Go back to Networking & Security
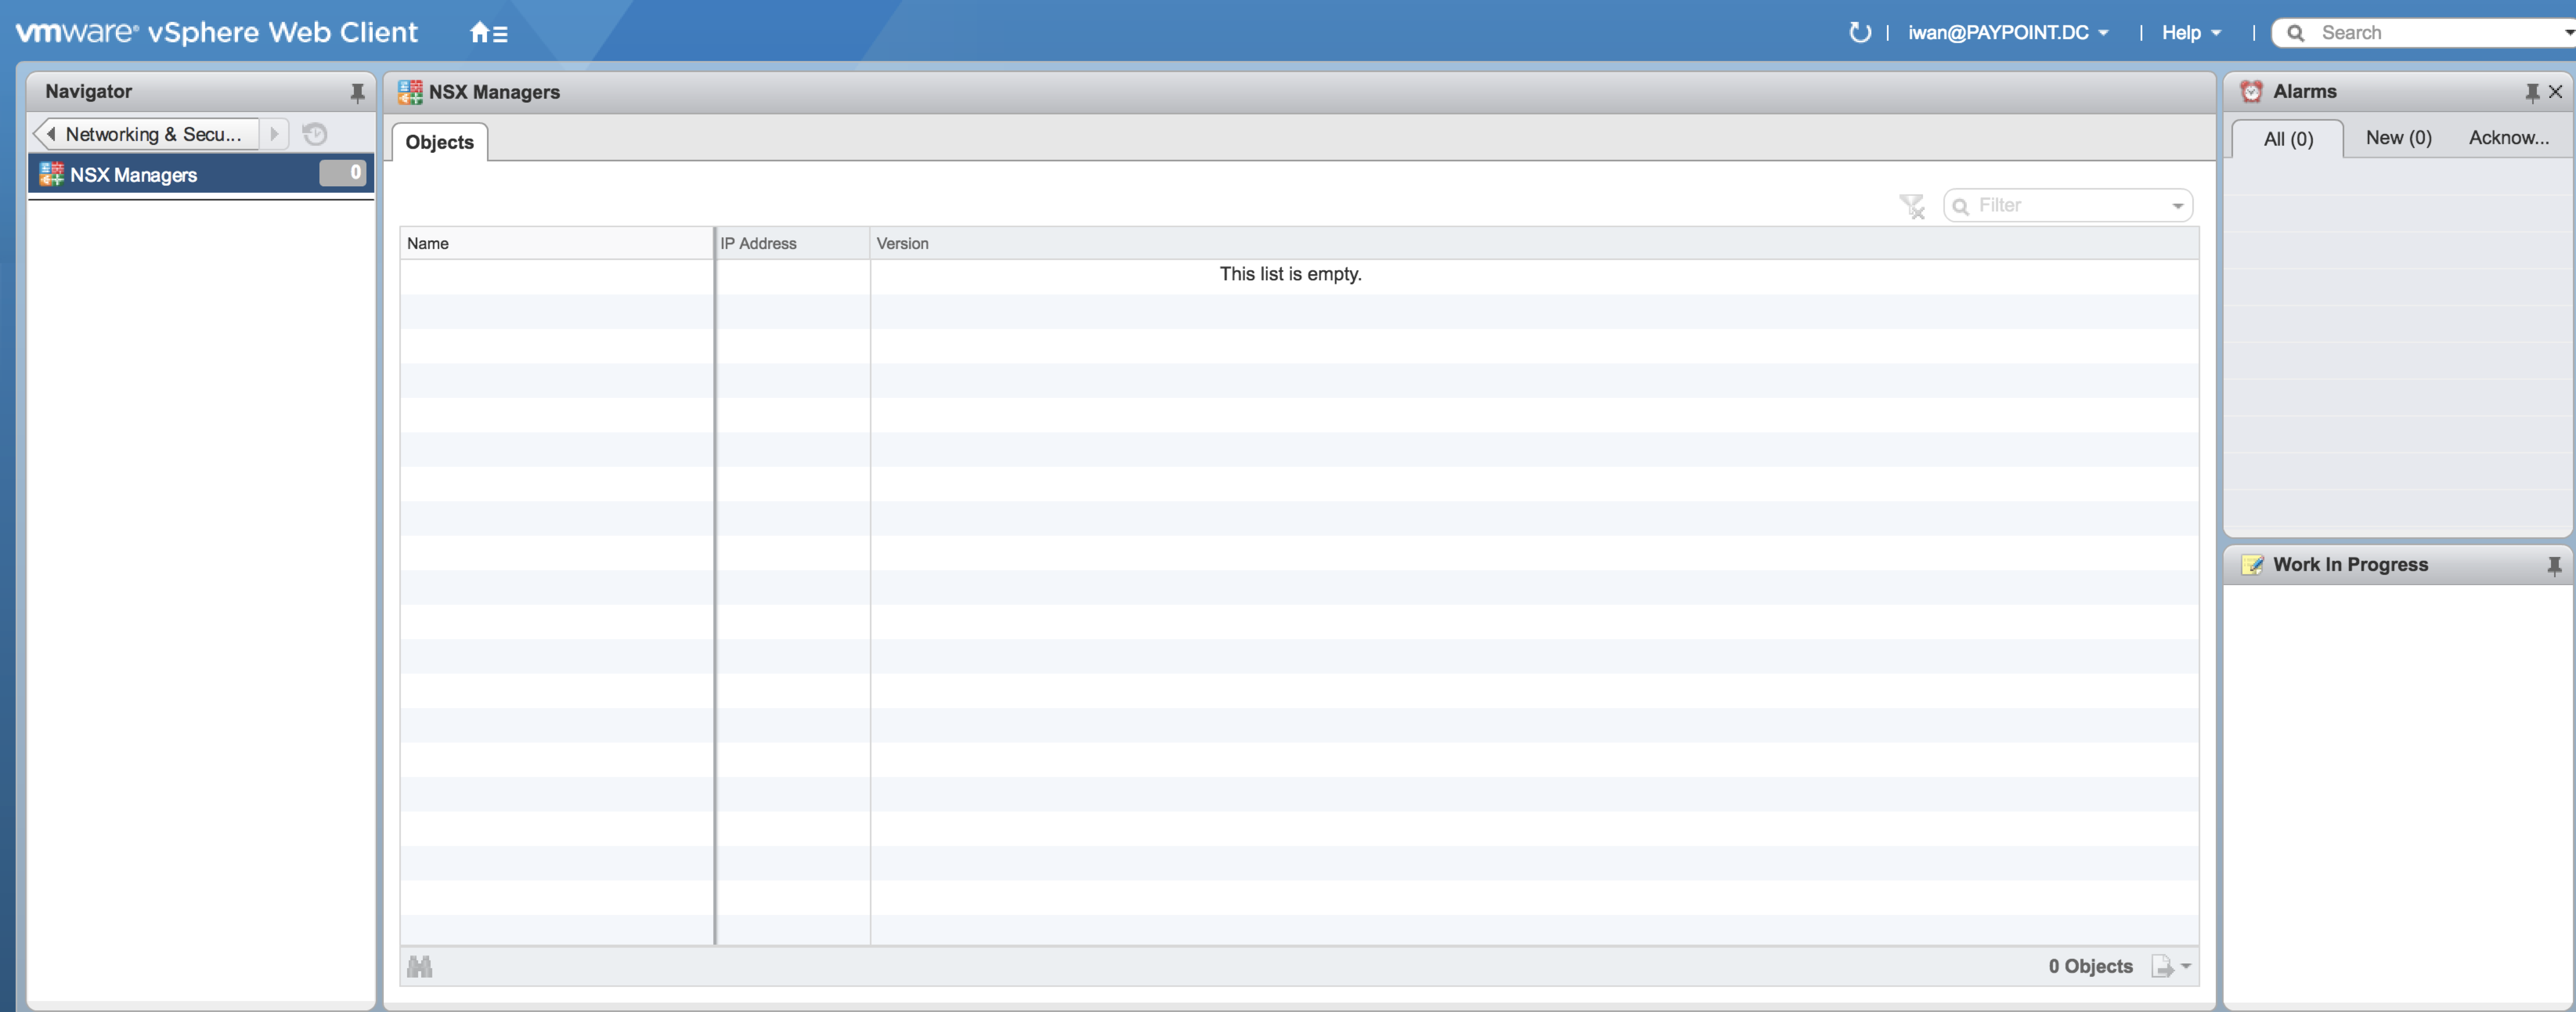This screenshot has width=2576, height=1012. [x=145, y=134]
